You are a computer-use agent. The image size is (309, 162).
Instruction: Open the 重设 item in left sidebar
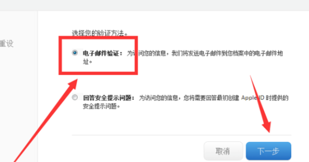(x=7, y=44)
